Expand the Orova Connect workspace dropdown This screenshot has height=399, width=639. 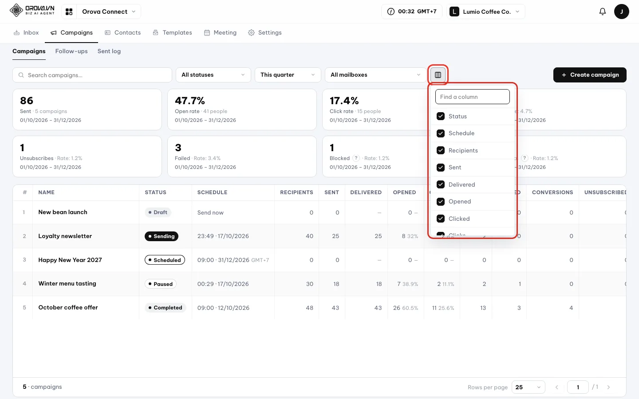coord(108,12)
